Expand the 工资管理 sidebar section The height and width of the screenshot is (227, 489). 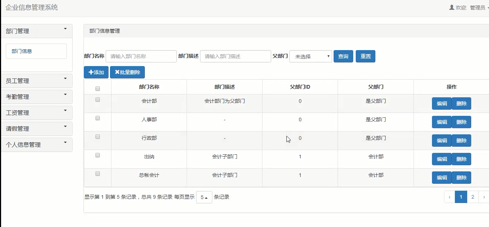pos(36,113)
